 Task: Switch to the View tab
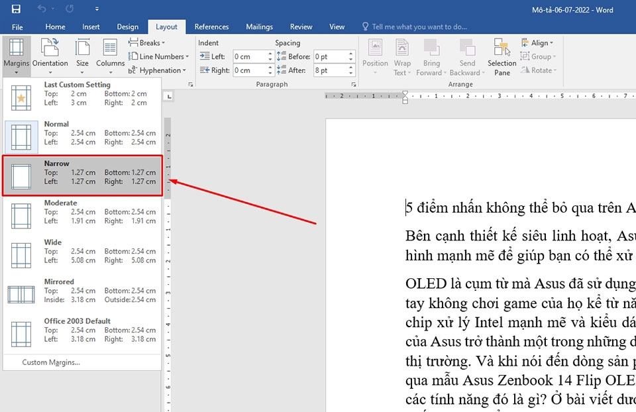(337, 26)
